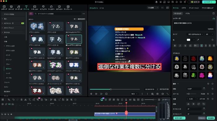Viewport: 217px width, 121px height.
Task: Open the エフェクト effects tab
Action: pos(43,8)
